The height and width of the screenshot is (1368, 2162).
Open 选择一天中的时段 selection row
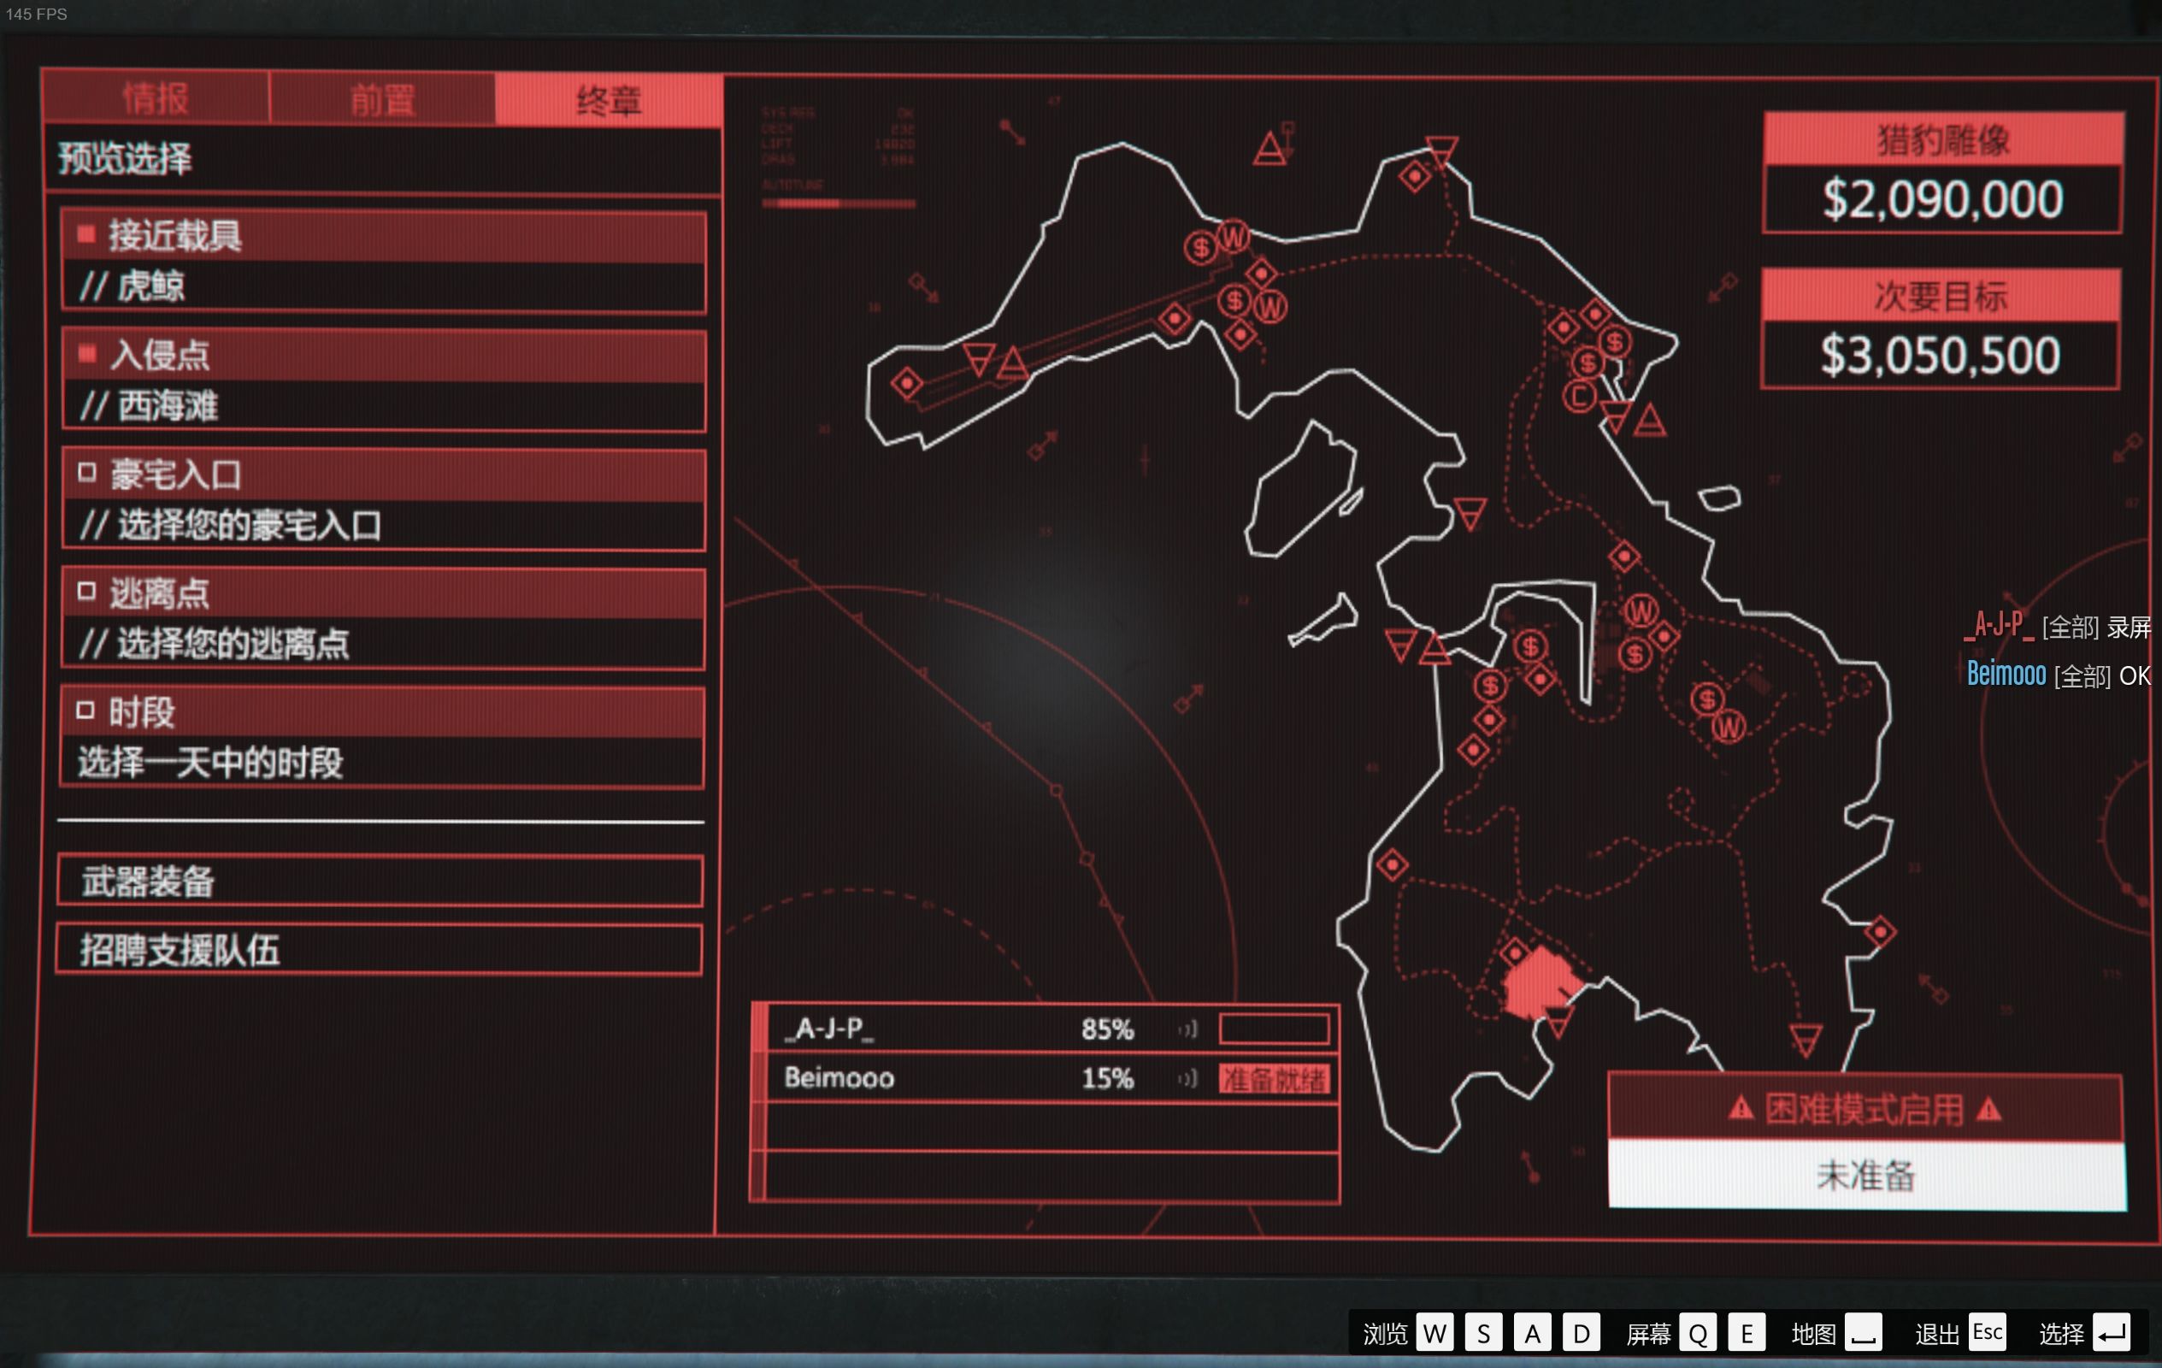coord(382,763)
